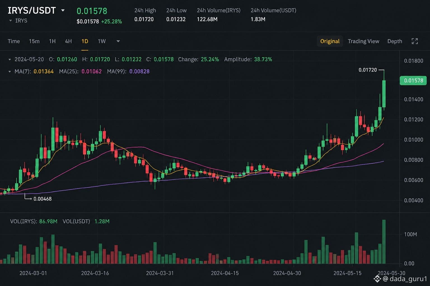
Task: Click the large green header price 0.01578
Action: point(92,11)
